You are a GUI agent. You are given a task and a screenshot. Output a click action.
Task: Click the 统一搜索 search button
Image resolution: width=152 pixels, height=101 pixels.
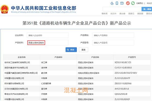[147, 9]
